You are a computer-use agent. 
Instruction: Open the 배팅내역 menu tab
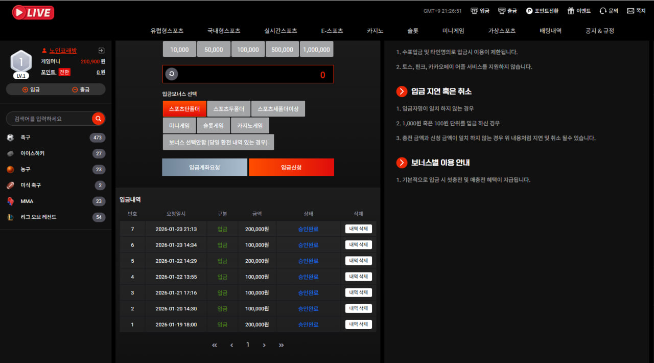[x=550, y=31]
